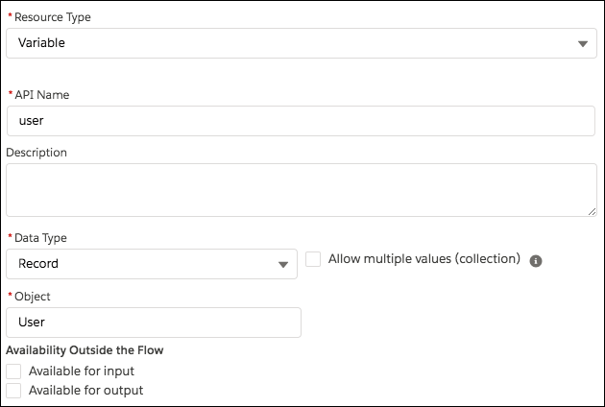The width and height of the screenshot is (605, 407).
Task: Click the Object lookup field containing User
Action: coord(154,323)
